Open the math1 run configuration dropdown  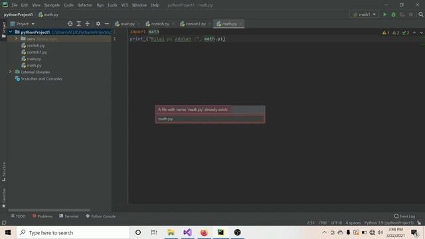point(365,15)
